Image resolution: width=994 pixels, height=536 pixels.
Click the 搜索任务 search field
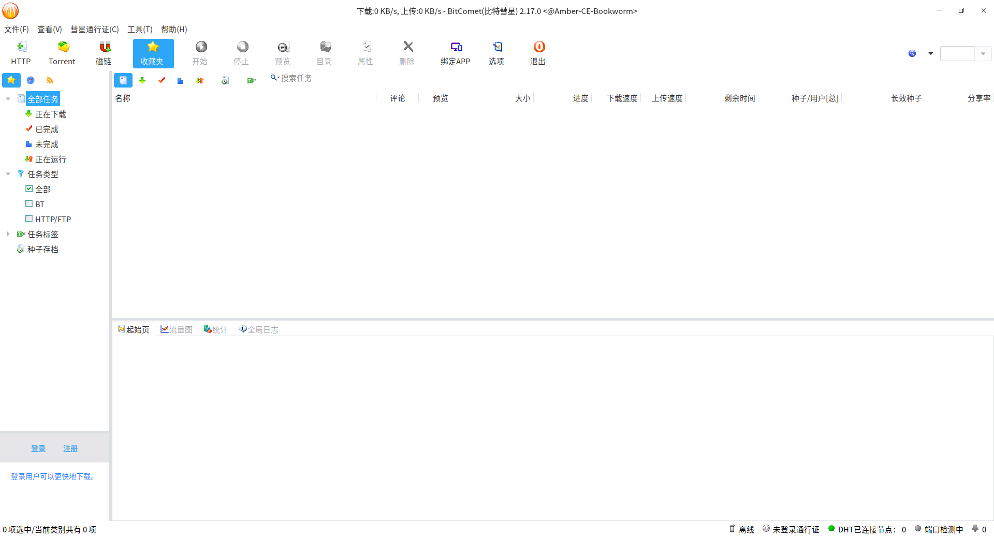pos(296,78)
